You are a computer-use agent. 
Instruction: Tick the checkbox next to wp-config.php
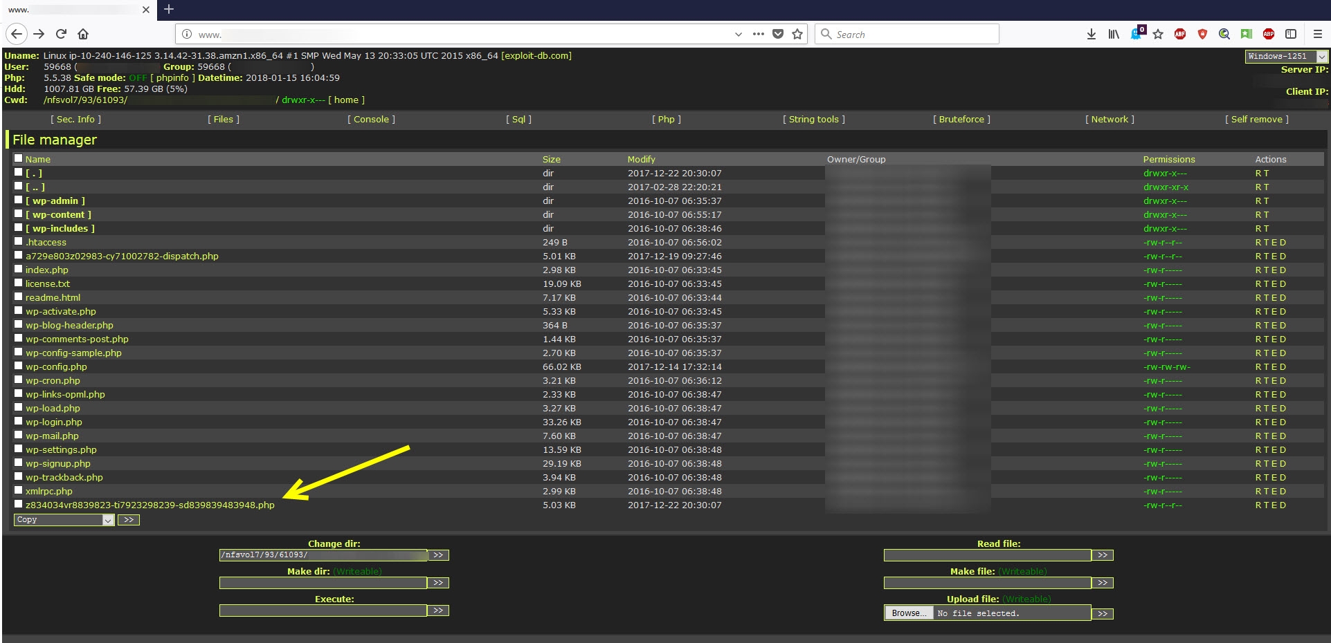[19, 366]
